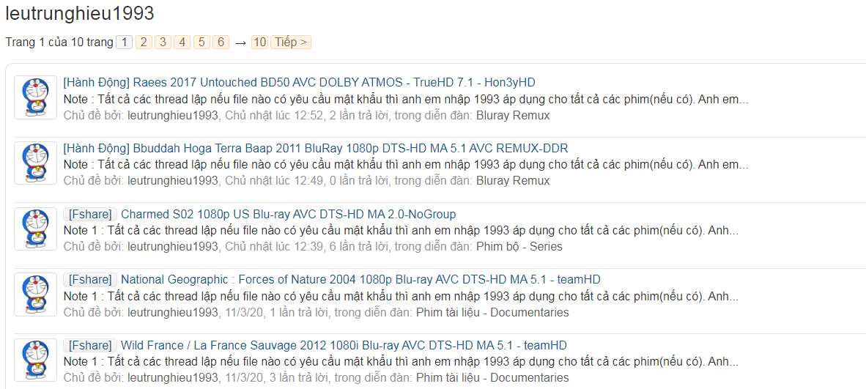Open Wild France / La France Sauvage thread
The image size is (866, 389).
344,345
